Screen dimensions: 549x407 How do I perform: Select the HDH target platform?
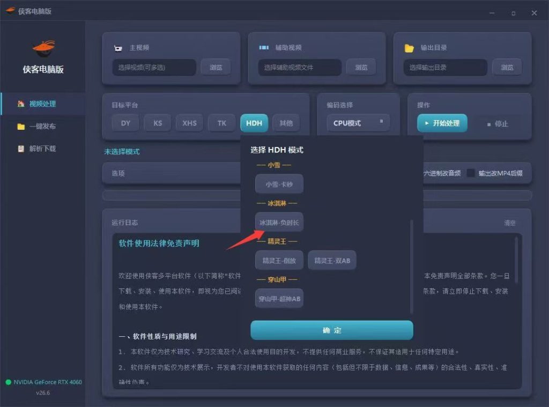pos(254,123)
